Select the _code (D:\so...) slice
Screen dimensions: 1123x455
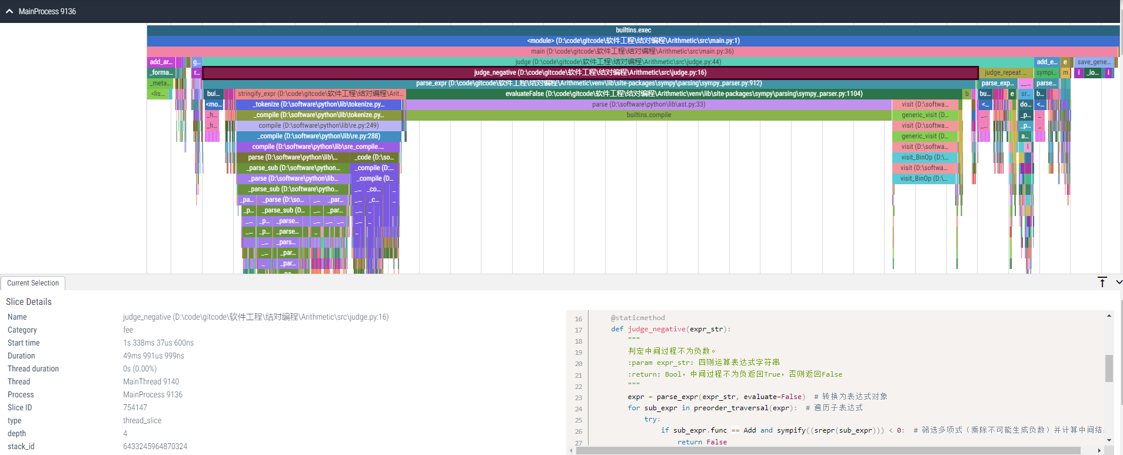374,157
